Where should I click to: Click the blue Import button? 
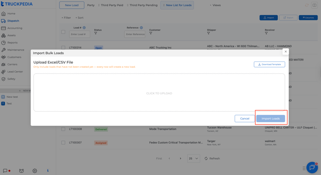[269, 18]
